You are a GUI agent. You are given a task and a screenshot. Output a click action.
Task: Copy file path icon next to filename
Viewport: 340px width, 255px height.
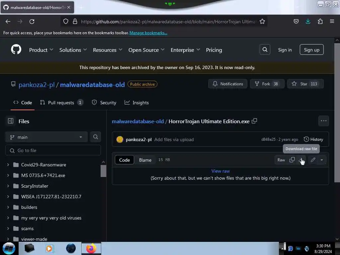point(254,121)
